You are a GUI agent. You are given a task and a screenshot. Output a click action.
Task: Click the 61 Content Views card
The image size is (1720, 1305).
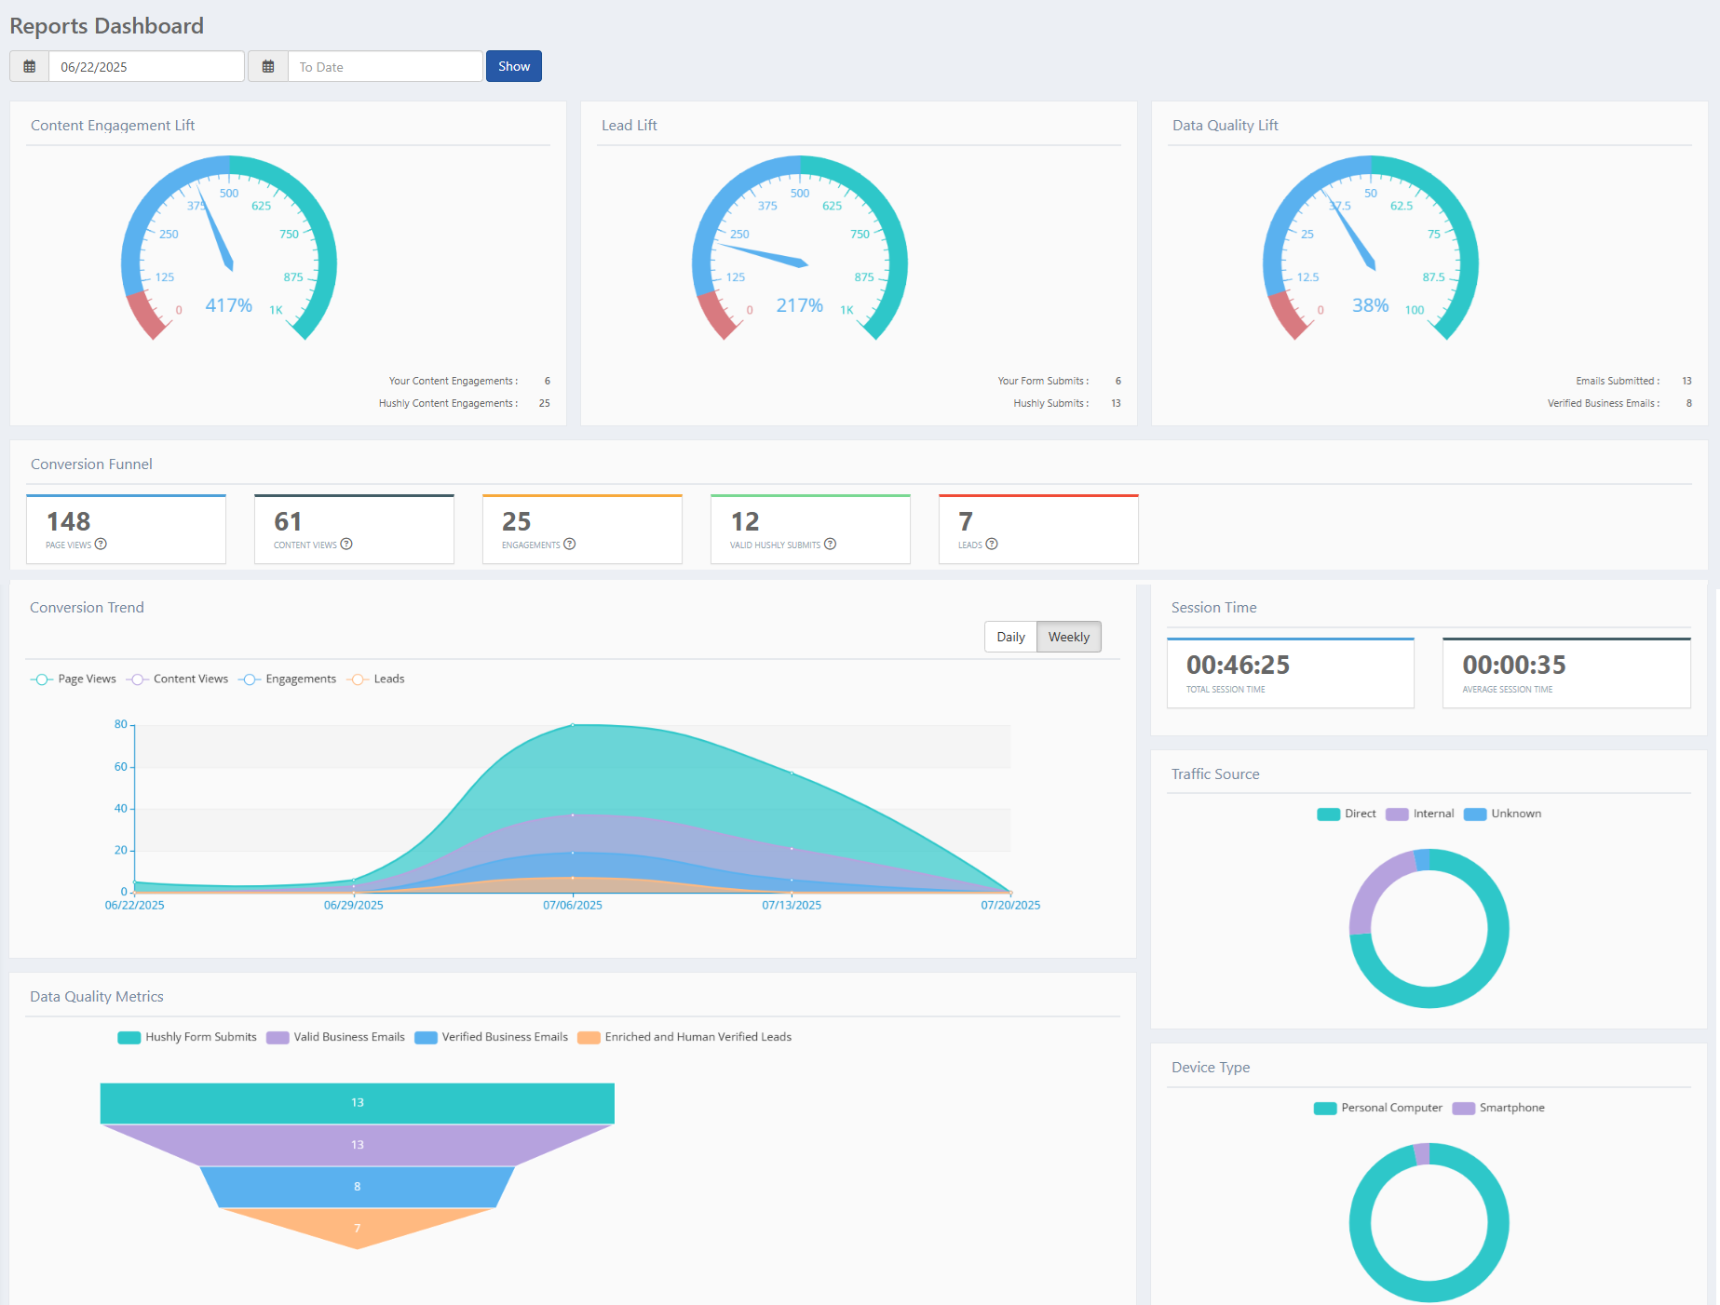click(x=354, y=529)
